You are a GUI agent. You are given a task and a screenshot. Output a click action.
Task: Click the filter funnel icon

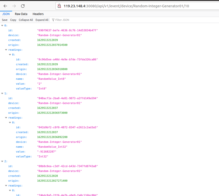coord(53,20)
